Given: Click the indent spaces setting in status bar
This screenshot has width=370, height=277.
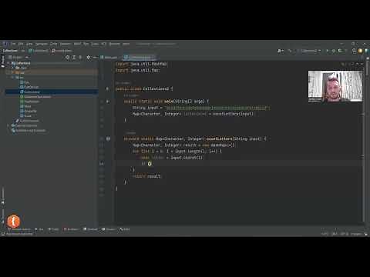Looking at the screenshot, I should (x=356, y=234).
